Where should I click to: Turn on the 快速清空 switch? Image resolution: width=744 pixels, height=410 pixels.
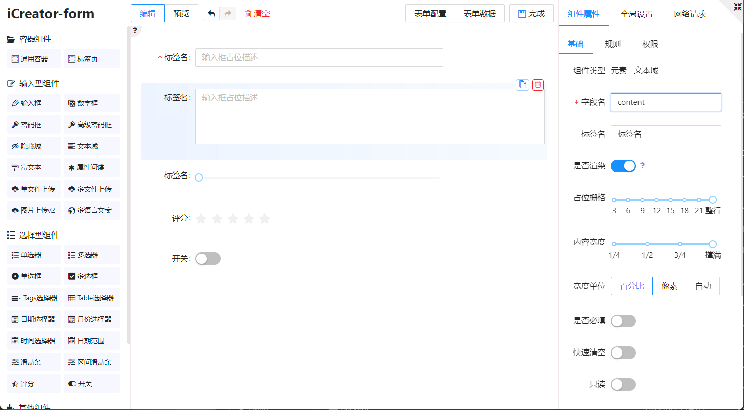pyautogui.click(x=623, y=353)
